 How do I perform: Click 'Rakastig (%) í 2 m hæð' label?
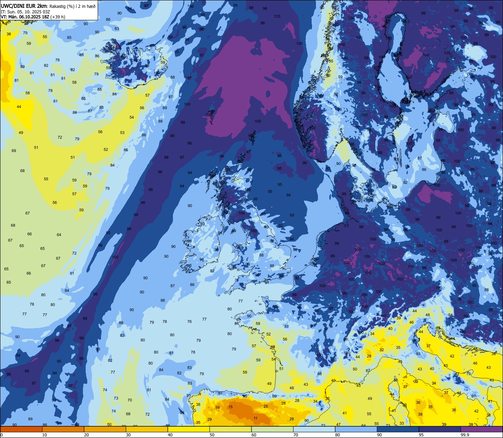coord(72,6)
